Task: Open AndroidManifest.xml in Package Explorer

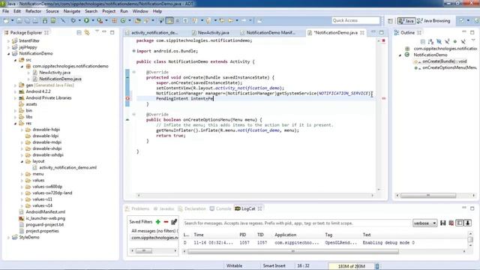Action: click(45, 211)
